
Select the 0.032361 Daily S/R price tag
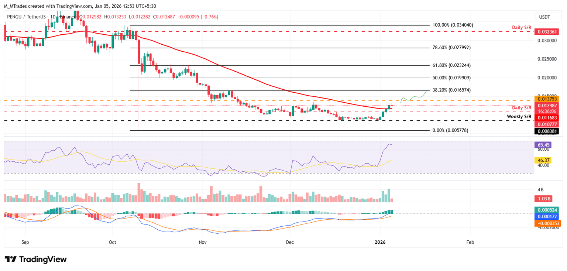click(x=547, y=32)
